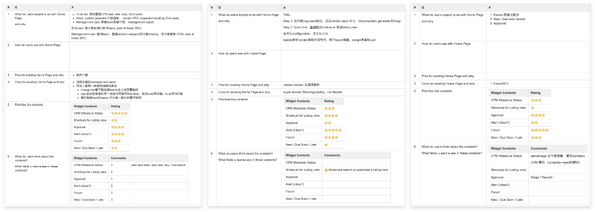Click 'Prioritise the contents' question in right table
595x212 pixels.
(437, 91)
